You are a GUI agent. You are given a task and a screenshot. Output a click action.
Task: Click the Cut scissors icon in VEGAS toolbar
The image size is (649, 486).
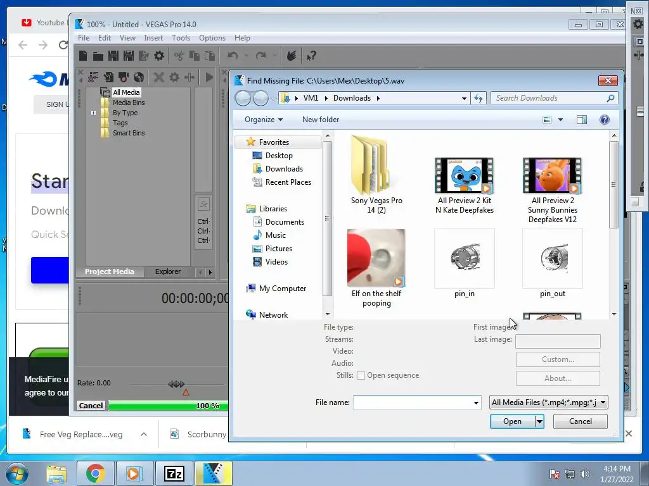click(179, 56)
